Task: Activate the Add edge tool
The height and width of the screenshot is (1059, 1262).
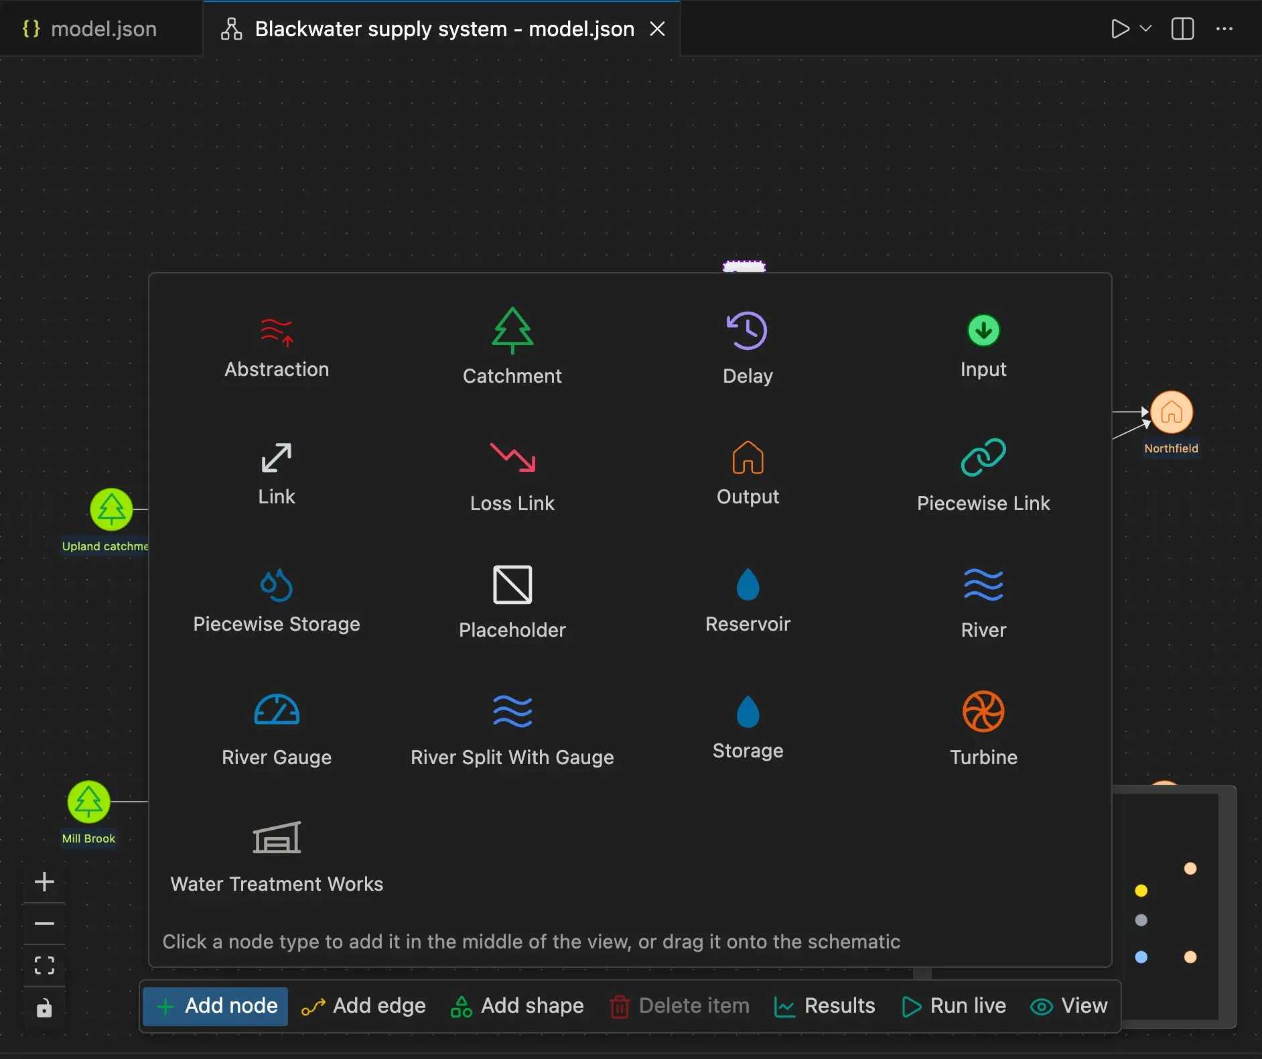Action: coord(364,1006)
